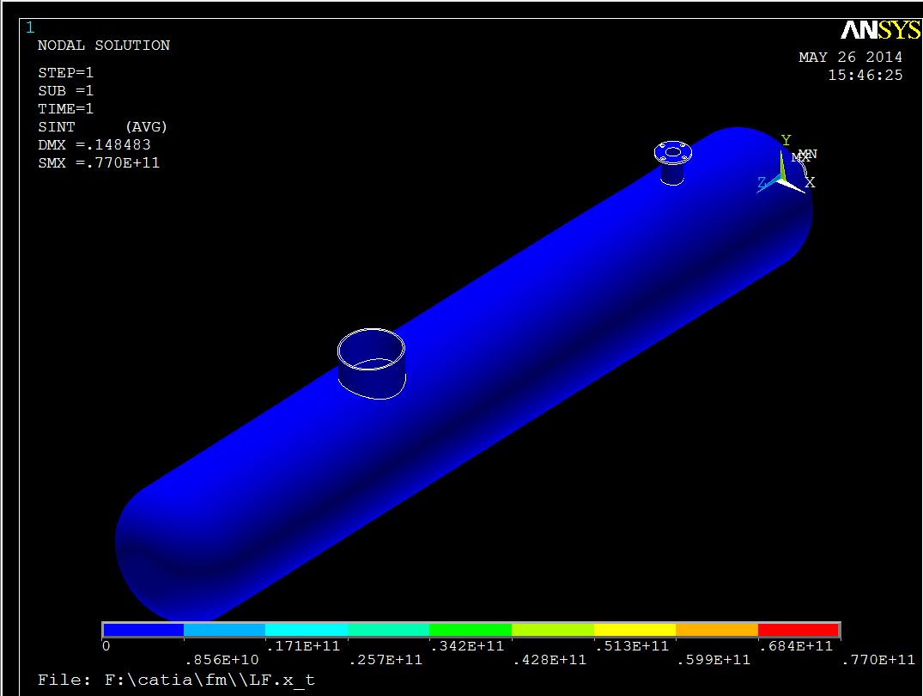This screenshot has width=923, height=696.
Task: Click the red legend band at .684E+11
Action: pos(799,630)
